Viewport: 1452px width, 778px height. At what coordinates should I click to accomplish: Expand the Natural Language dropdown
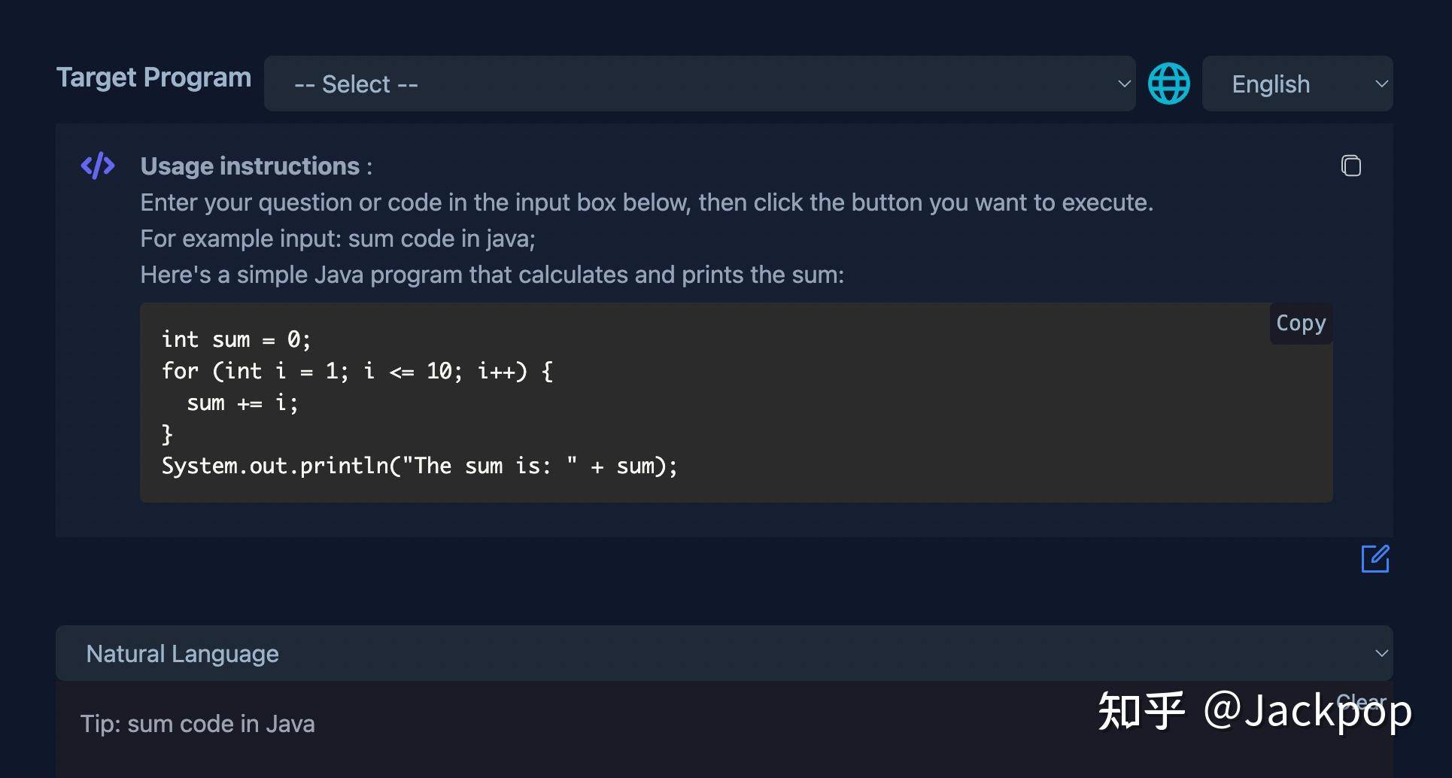point(722,653)
